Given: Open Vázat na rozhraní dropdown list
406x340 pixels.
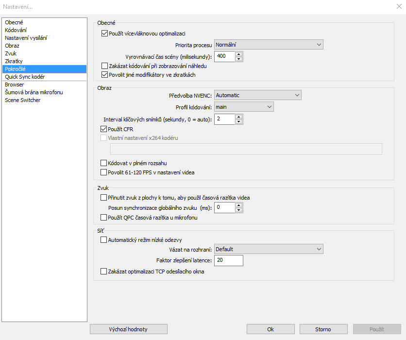Looking at the screenshot, I should [x=269, y=249].
